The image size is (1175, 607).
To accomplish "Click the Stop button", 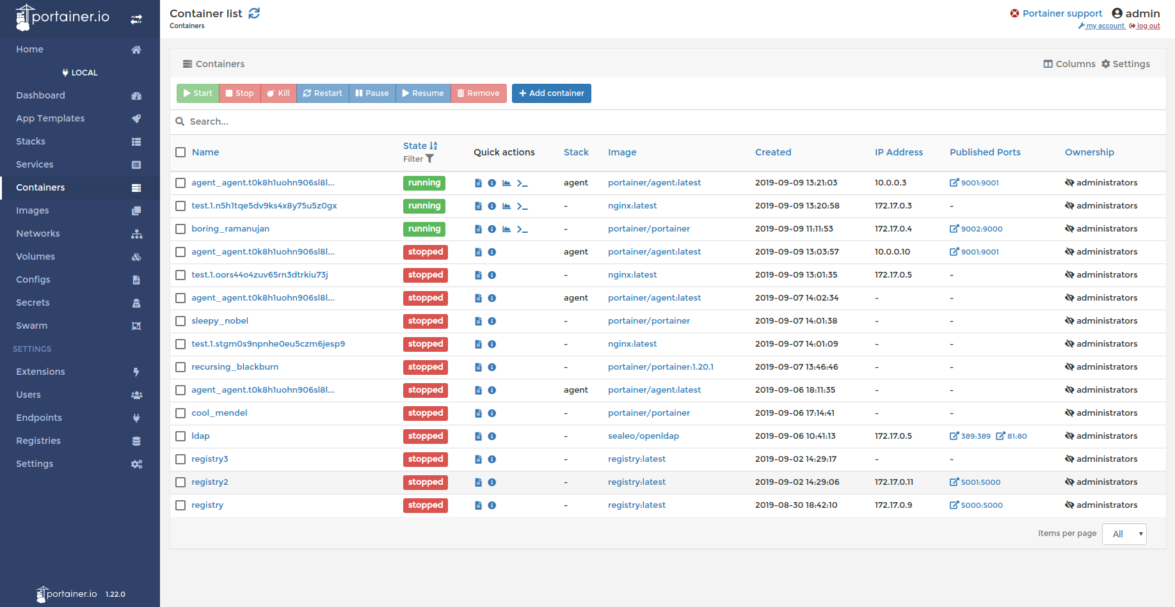I will pyautogui.click(x=240, y=93).
